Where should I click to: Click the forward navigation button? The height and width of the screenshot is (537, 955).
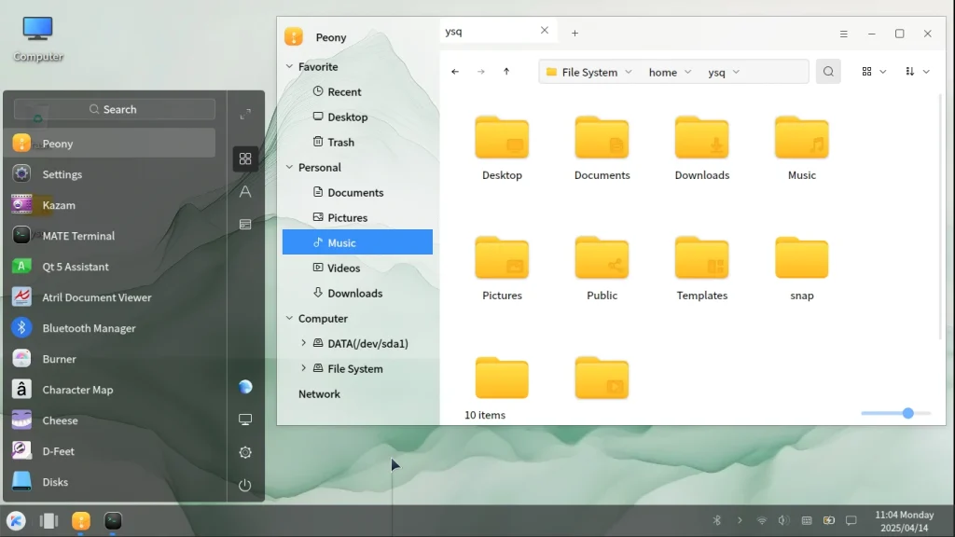click(480, 71)
